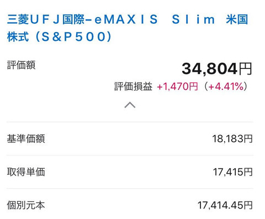Click the 三菱UFJ国際 text in the title
The width and height of the screenshot is (265, 219).
(x=46, y=19)
